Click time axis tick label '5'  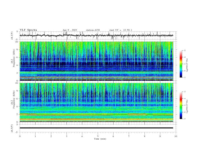click(x=98, y=136)
